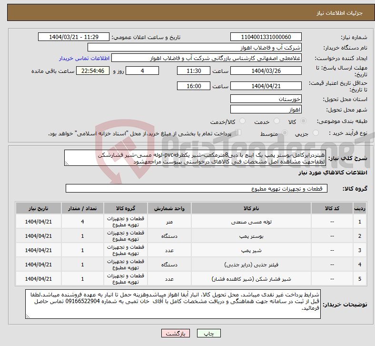Click unit متر in the first row
Image resolution: width=375 pixels, height=346 pixels.
pyautogui.click(x=169, y=222)
